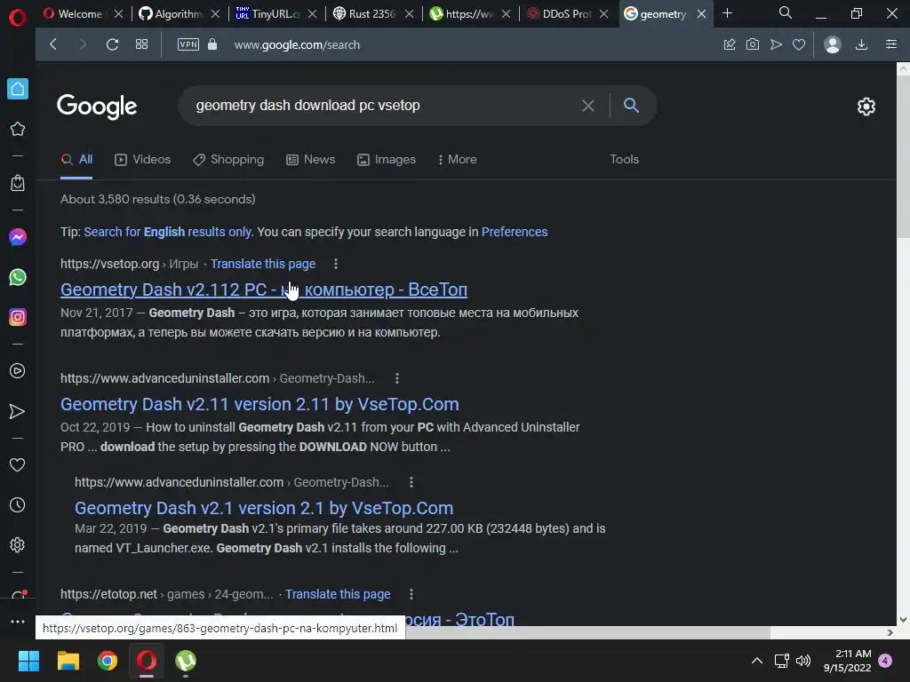Open Google quick settings gear
Image resolution: width=910 pixels, height=682 pixels.
(866, 107)
